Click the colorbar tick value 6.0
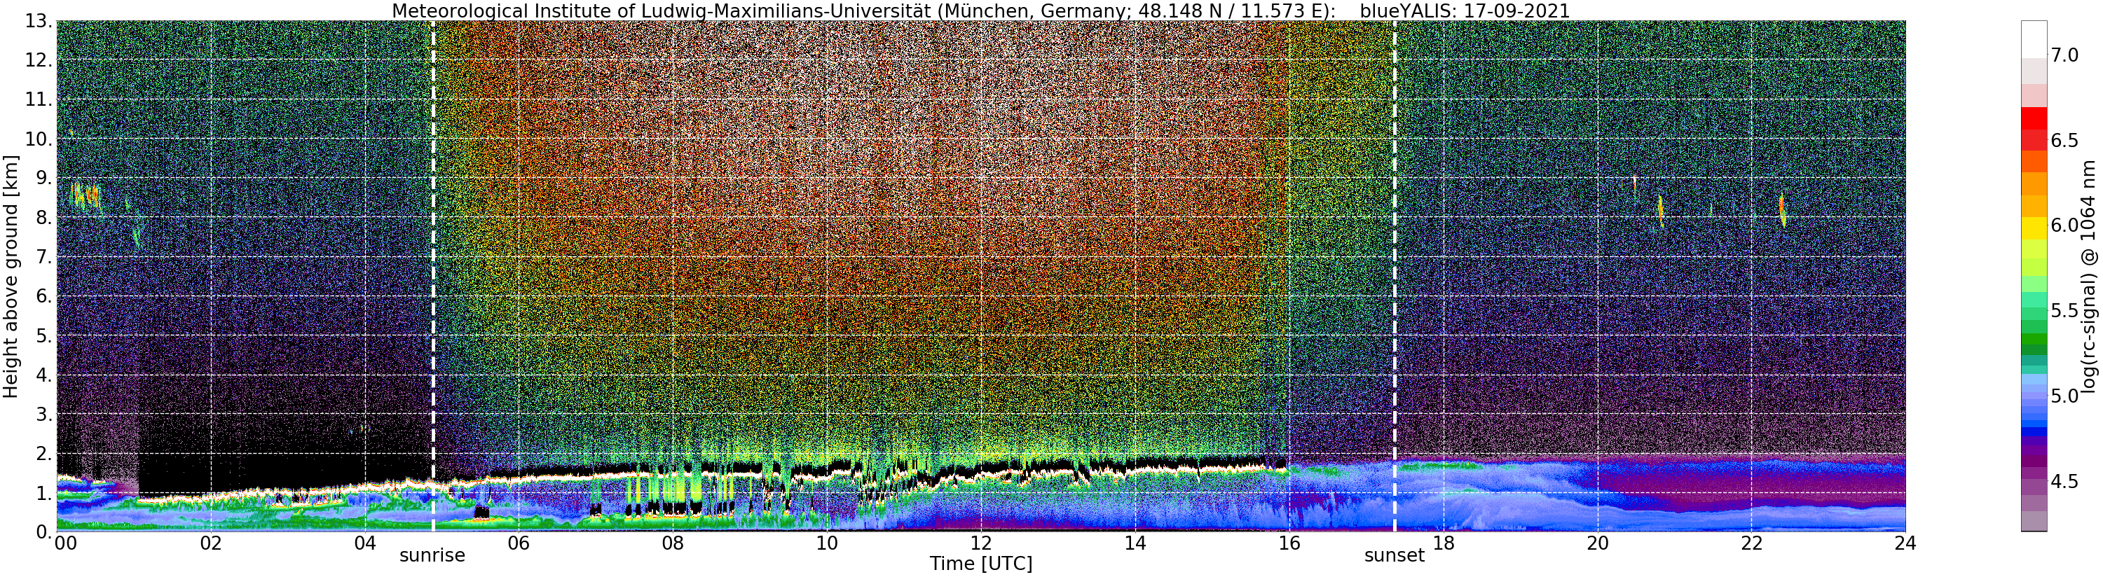 pos(2064,225)
